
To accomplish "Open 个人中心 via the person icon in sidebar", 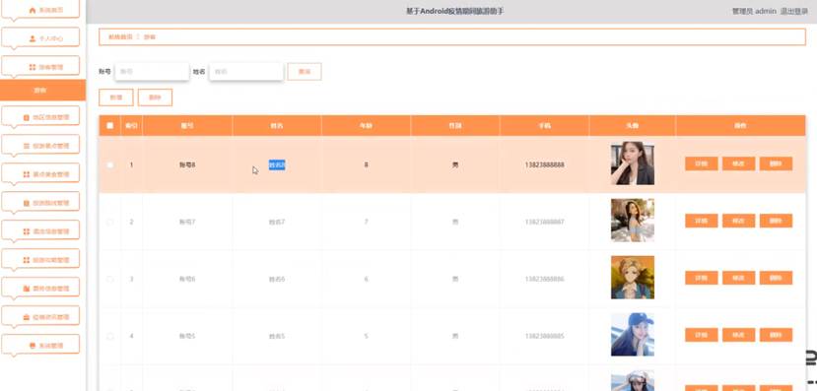I will point(33,38).
